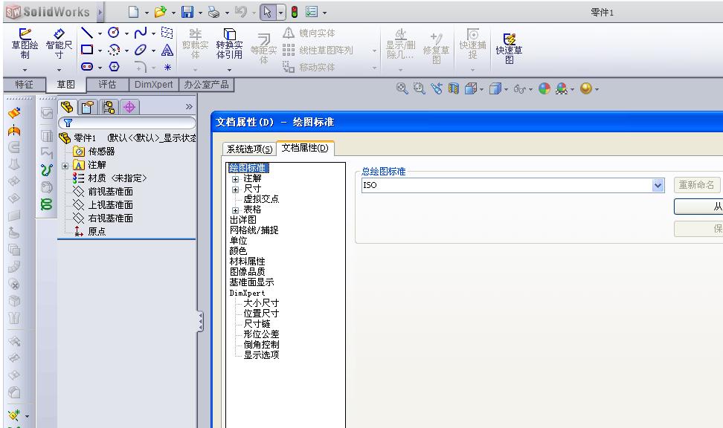Select the Point sketch tool (asterisk)

point(167,68)
